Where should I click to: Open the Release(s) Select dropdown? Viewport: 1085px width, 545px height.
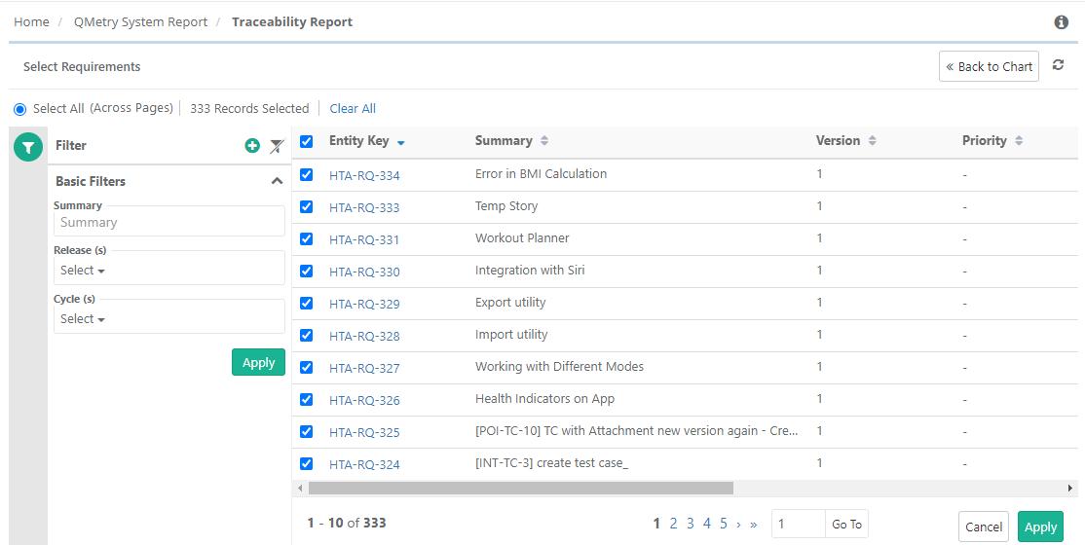click(x=83, y=271)
